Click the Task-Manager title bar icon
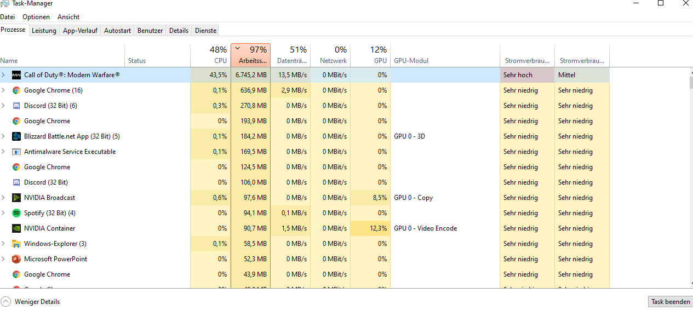 point(4,3)
